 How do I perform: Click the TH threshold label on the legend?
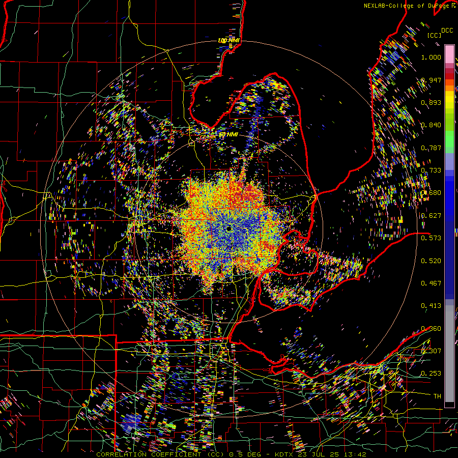click(x=437, y=396)
